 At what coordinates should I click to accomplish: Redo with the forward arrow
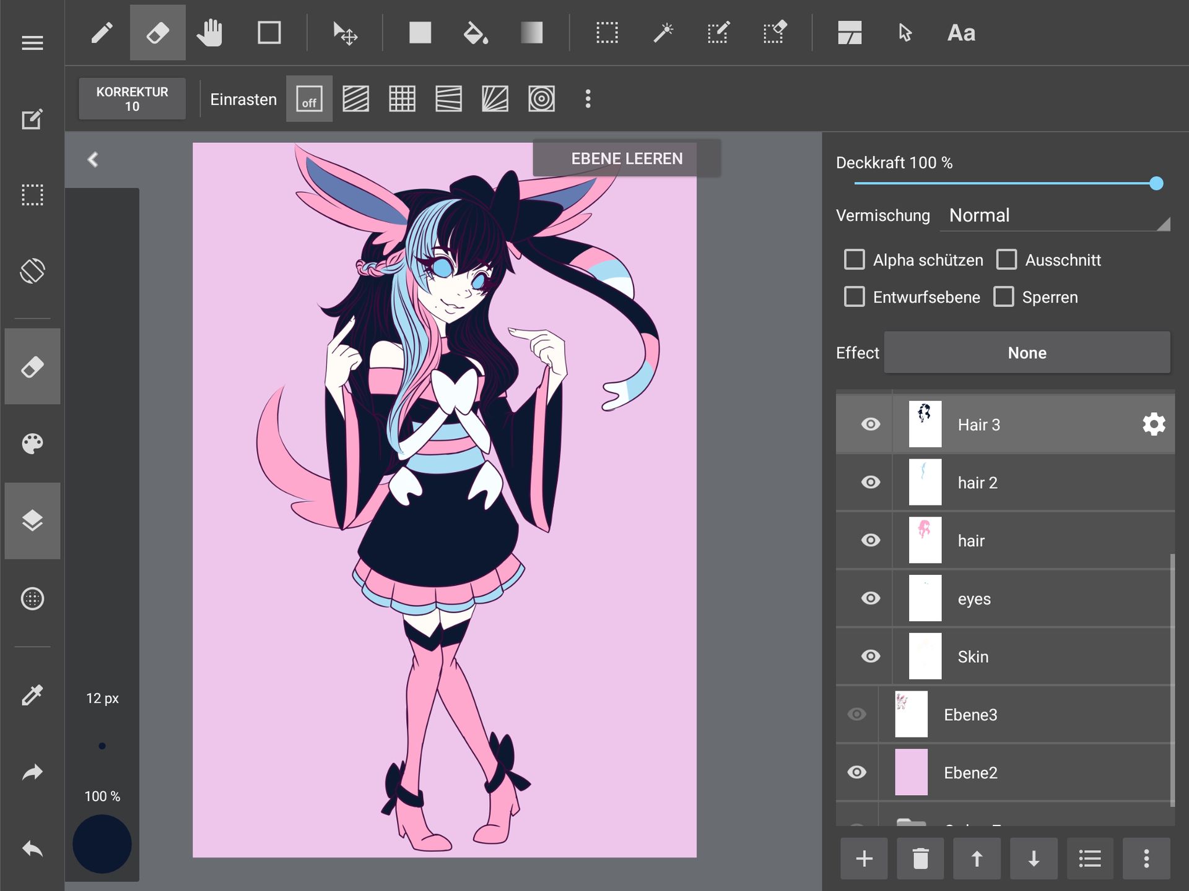coord(32,772)
